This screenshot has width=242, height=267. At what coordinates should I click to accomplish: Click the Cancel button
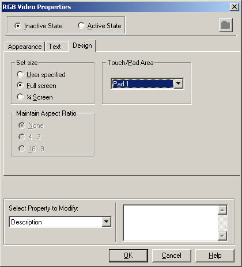(x=172, y=255)
